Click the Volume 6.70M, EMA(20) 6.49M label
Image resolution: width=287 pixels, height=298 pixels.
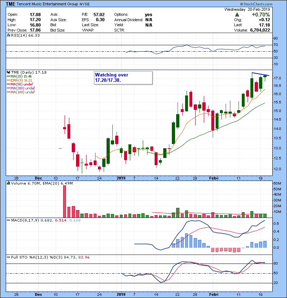(42, 183)
